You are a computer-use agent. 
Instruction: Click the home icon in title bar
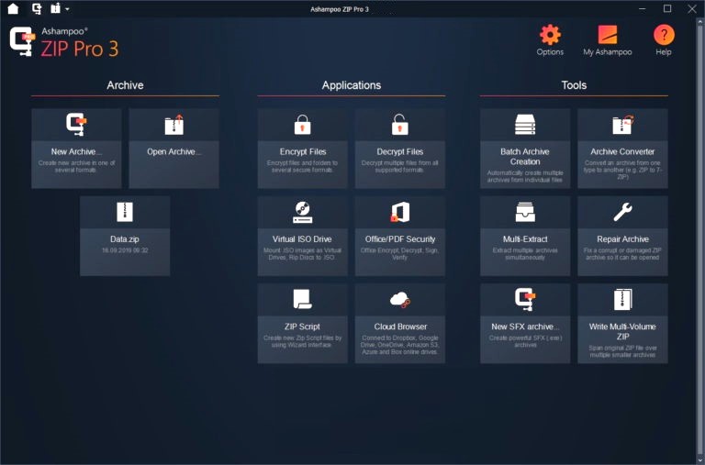click(14, 8)
